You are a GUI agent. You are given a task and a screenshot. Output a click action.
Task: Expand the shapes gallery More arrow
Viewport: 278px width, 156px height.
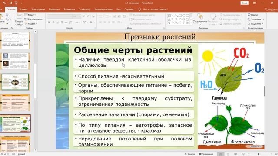click(191, 23)
